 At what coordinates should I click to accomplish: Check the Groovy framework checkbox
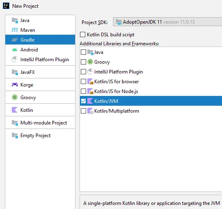[x=83, y=62]
